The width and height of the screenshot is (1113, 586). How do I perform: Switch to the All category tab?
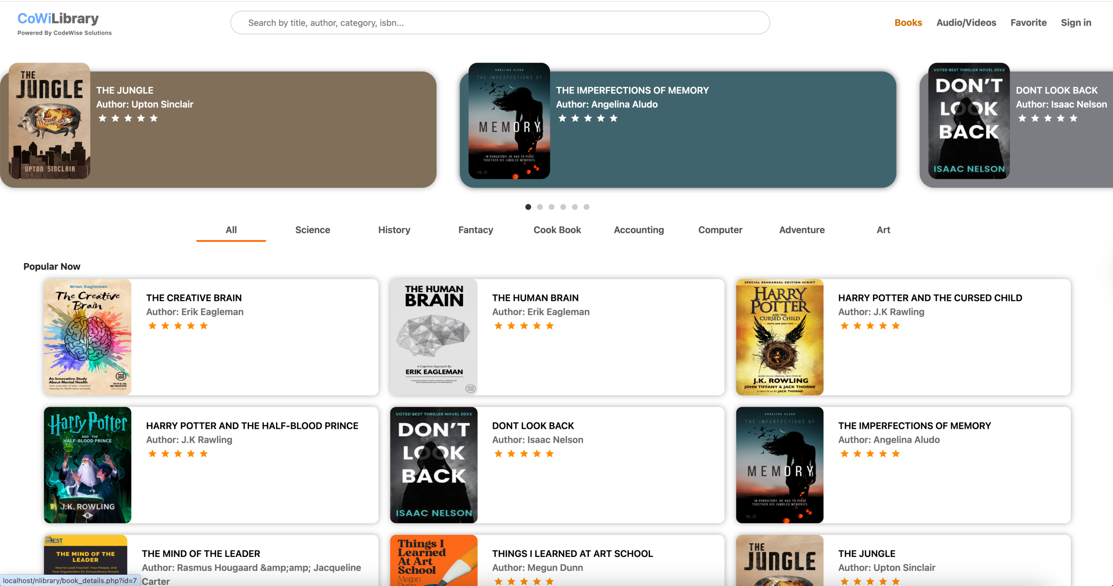231,230
